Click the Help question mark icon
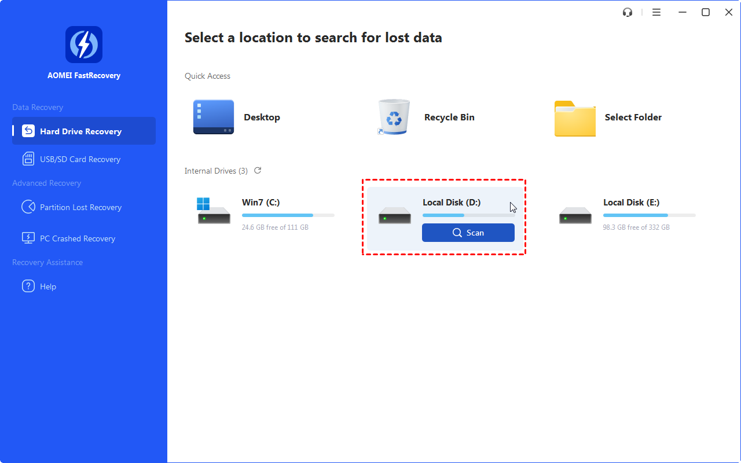The image size is (741, 463). point(28,286)
